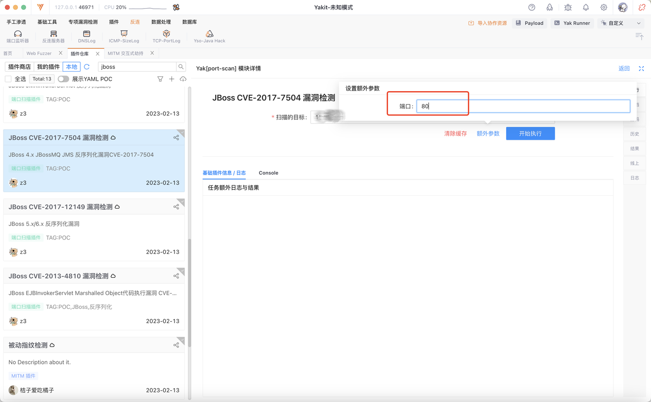This screenshot has height=402, width=651.
Task: Switch to the 首页 home tab
Action: (8, 53)
